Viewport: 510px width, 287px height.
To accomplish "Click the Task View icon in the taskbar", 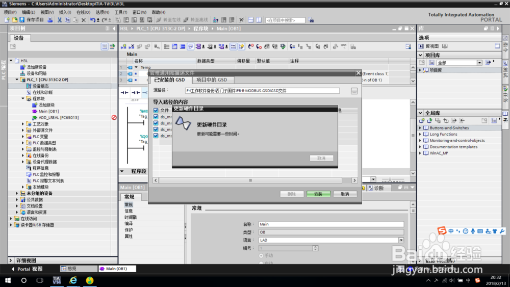I will (x=40, y=280).
